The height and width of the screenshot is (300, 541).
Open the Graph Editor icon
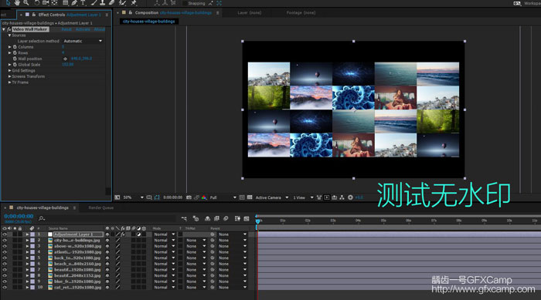click(247, 218)
